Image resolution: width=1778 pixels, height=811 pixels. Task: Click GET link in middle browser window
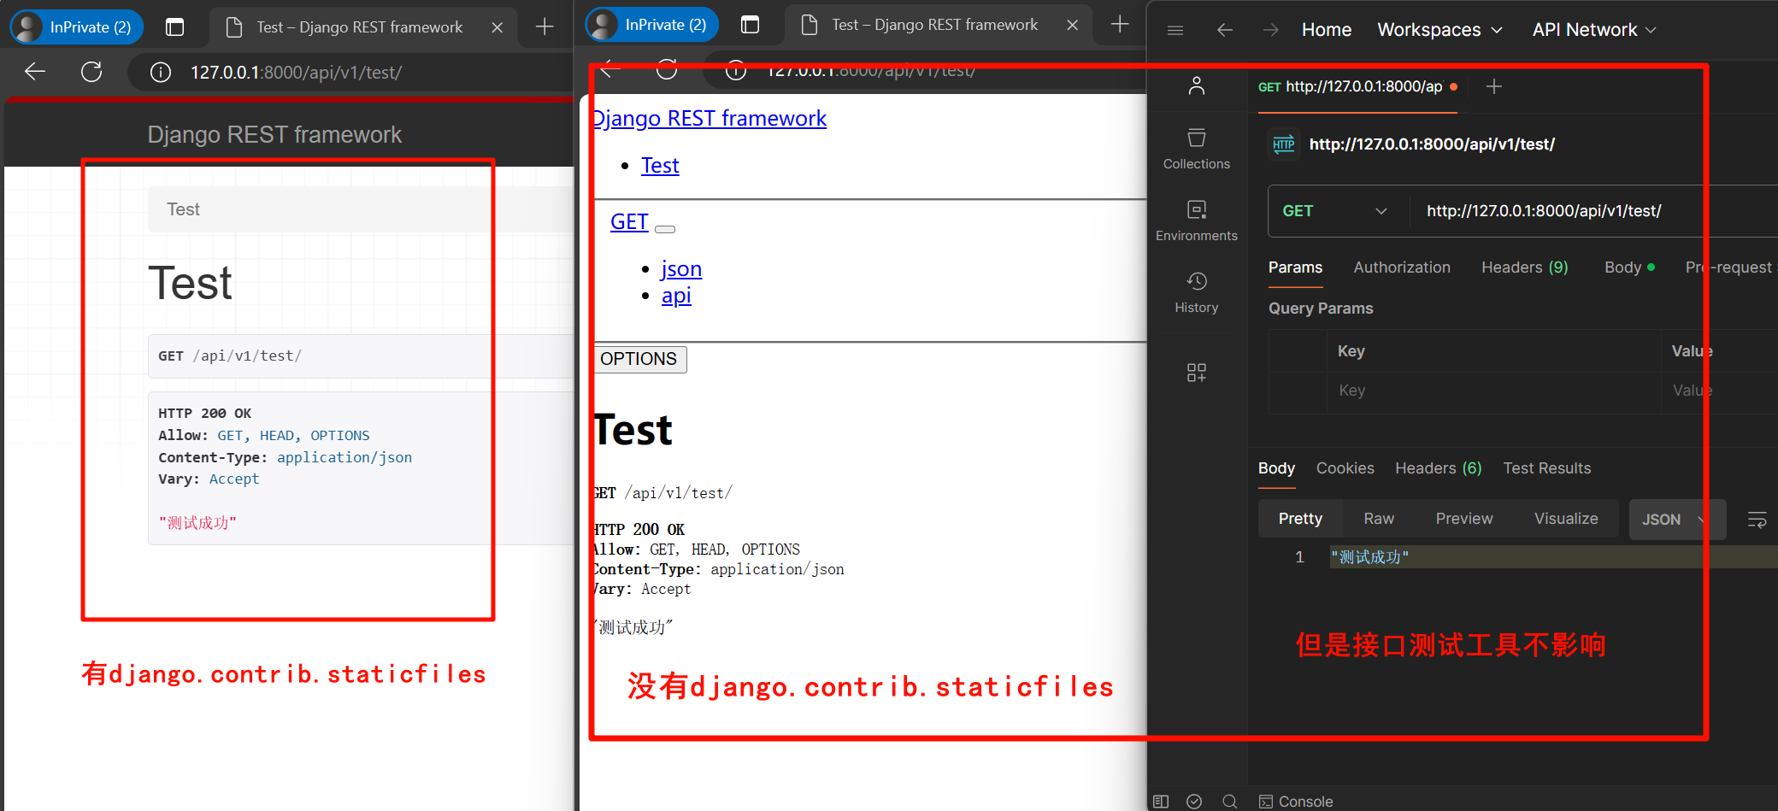629,221
